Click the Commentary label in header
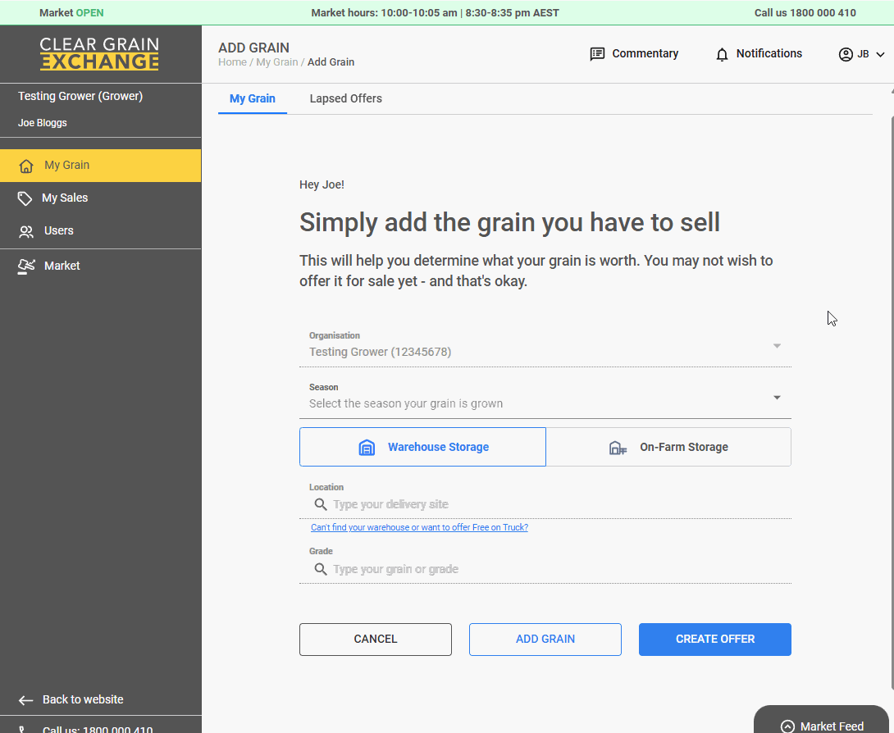894x733 pixels. pyautogui.click(x=645, y=53)
